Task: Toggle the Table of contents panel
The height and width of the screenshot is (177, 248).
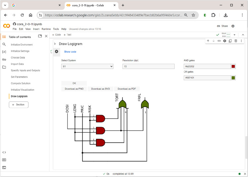Action: 4,37
